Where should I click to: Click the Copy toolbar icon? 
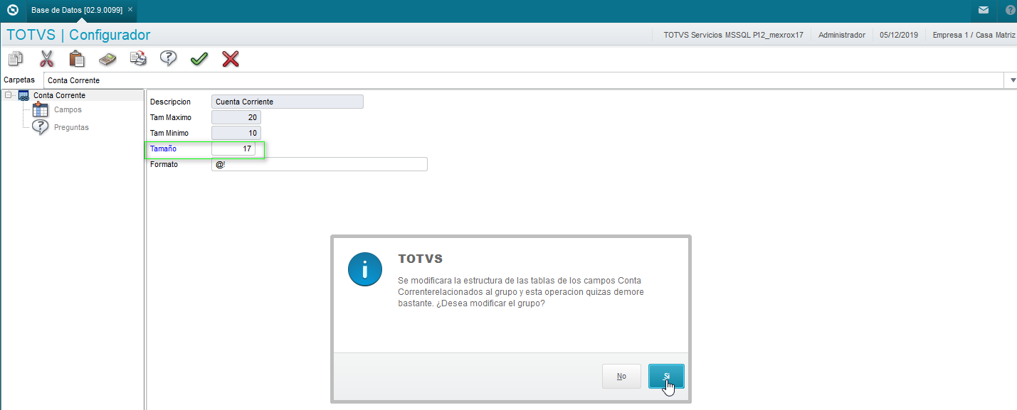(x=16, y=58)
